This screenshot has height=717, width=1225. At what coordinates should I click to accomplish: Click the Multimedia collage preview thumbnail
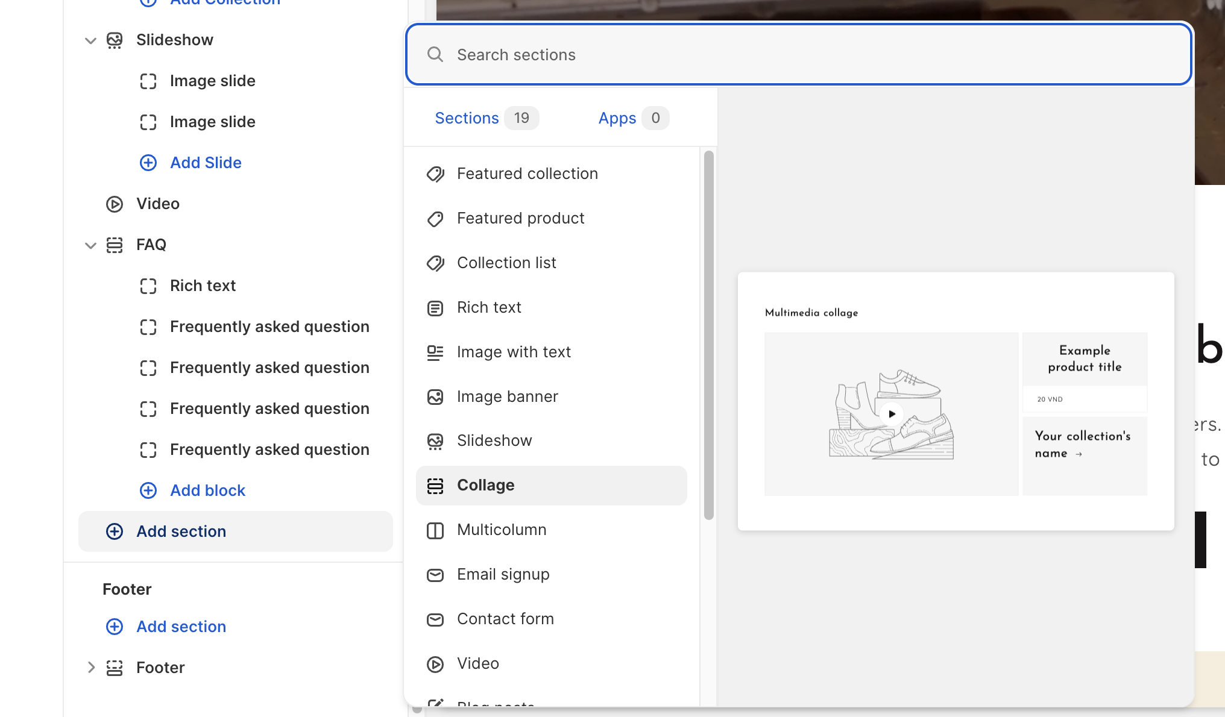(956, 402)
